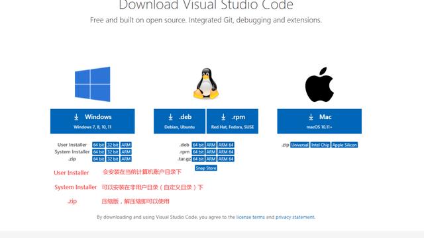Get the .tar.gz ARM 64 archive
The height and width of the screenshot is (238, 424).
coord(226,159)
